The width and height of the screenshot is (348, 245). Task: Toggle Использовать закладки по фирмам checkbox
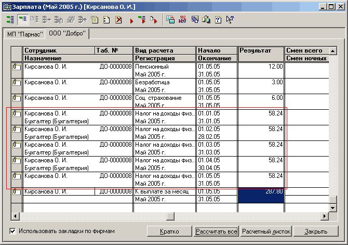tap(12, 231)
